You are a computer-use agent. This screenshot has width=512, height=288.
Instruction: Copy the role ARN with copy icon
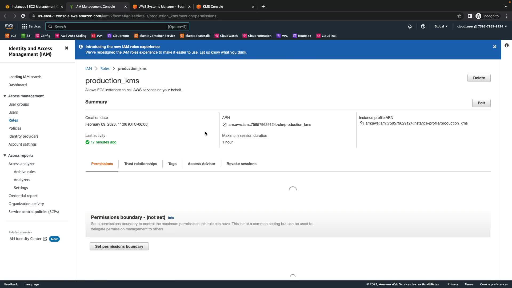225,125
